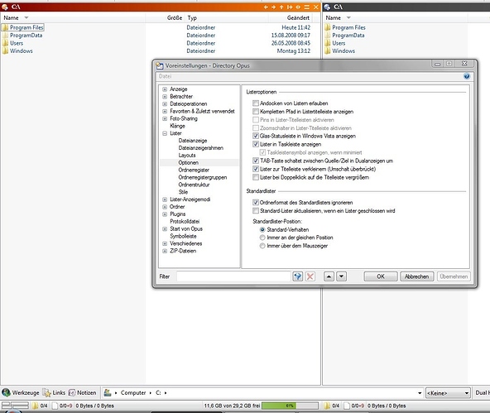The width and height of the screenshot is (490, 413).
Task: Toggle Lister bei Doppelklick vergrößern checkbox
Action: tap(256, 177)
